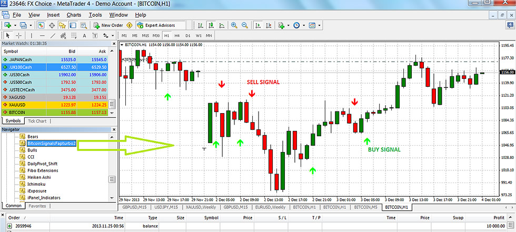Screen dimensions: 516x232
Task: Open the Arrows objects dropdown arrow
Action: pyautogui.click(x=113, y=35)
